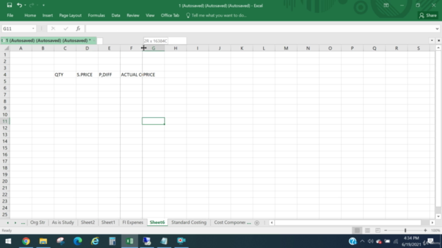Expand the Name Box dropdown arrow
Screen dimensions: 442x248
click(x=33, y=29)
